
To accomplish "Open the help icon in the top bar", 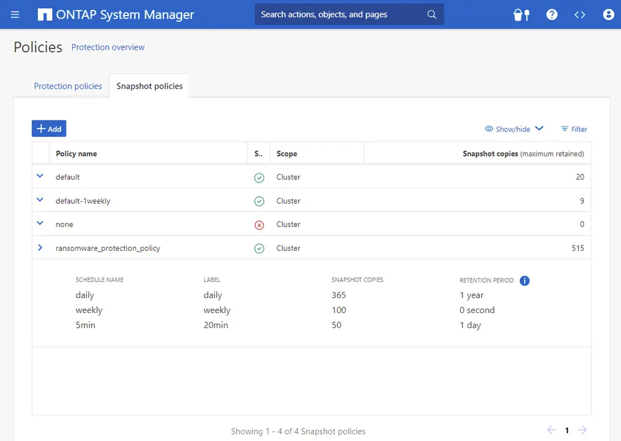I will (x=551, y=14).
